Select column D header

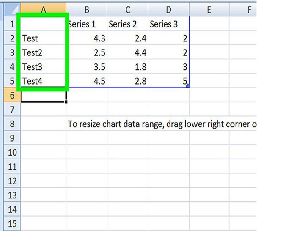click(x=169, y=9)
